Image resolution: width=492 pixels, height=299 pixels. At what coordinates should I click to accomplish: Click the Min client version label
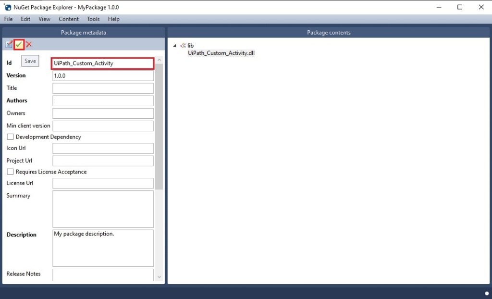[28, 125]
